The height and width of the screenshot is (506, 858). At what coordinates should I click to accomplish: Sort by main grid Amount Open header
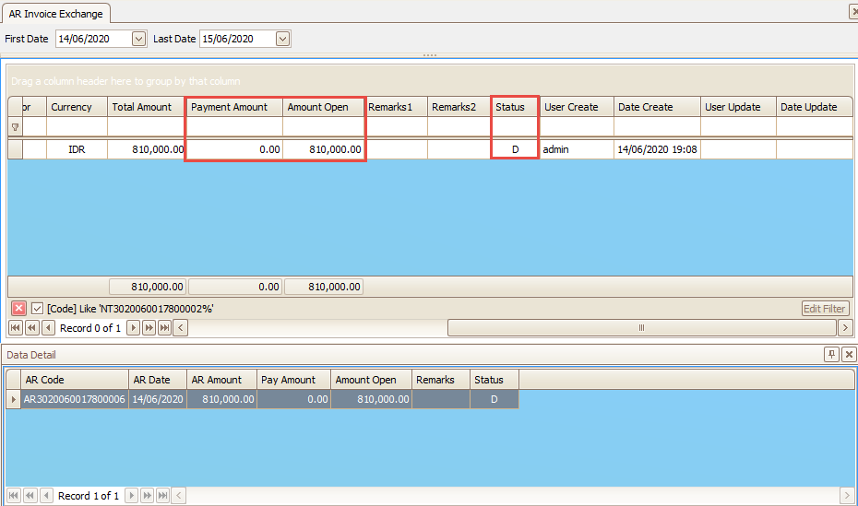324,107
